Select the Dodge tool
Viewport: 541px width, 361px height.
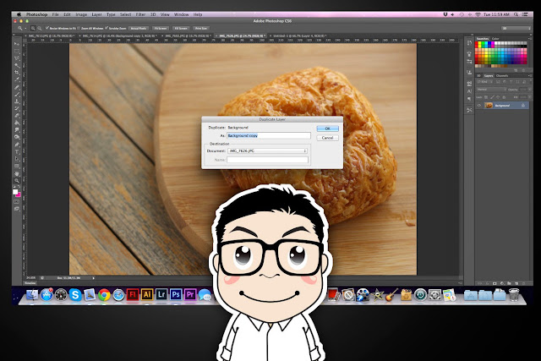coord(17,137)
